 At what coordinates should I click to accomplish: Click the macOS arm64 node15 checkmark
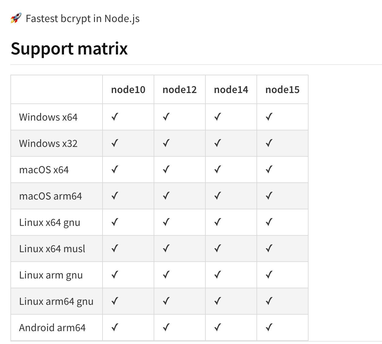tap(269, 196)
